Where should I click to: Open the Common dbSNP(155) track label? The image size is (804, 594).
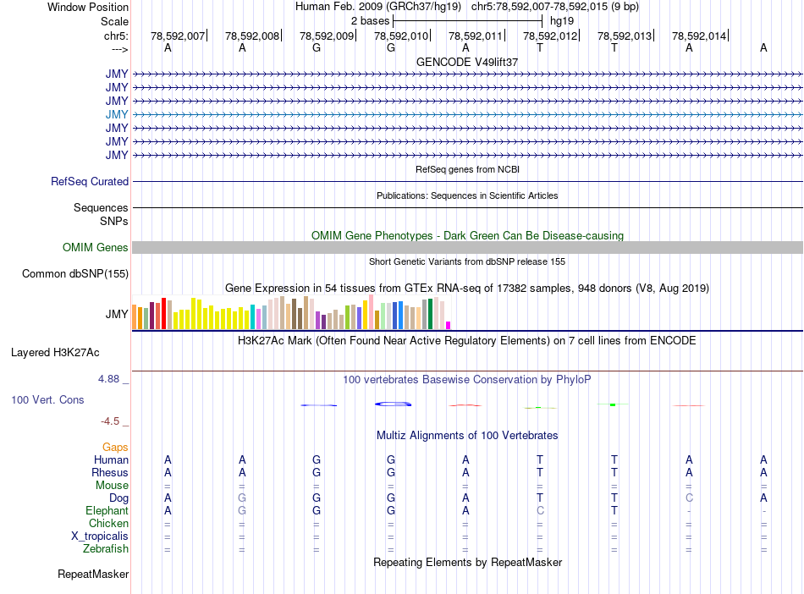click(x=75, y=273)
